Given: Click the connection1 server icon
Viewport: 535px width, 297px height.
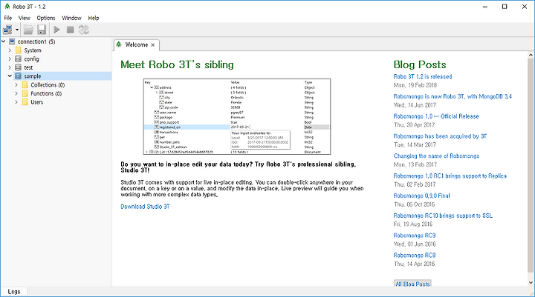Looking at the screenshot, I should tap(12, 41).
